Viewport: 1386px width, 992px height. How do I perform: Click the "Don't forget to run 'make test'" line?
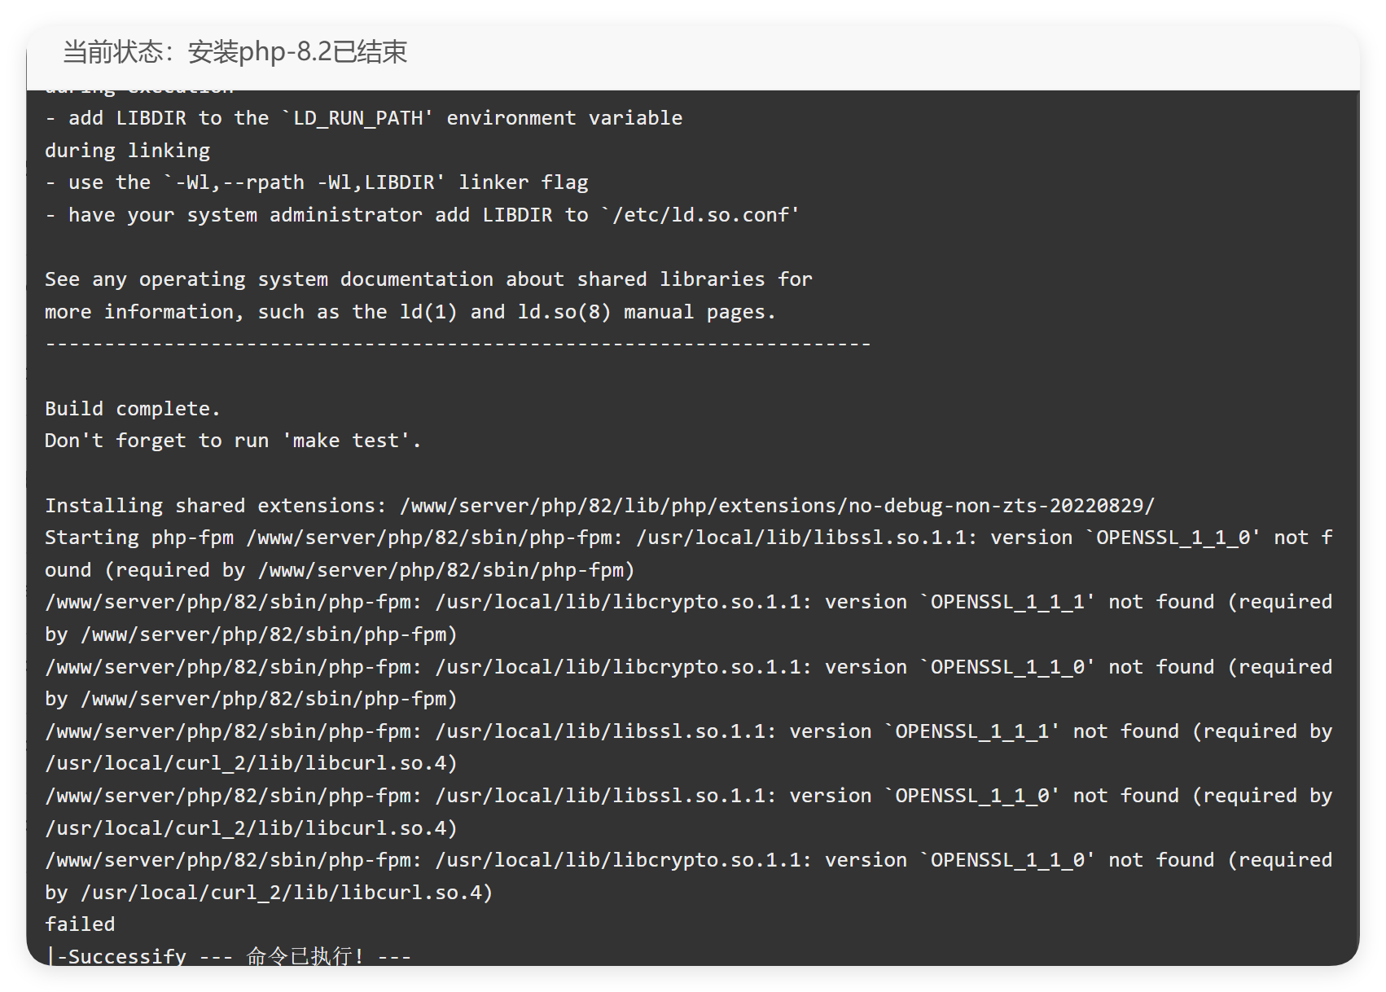[x=232, y=441]
